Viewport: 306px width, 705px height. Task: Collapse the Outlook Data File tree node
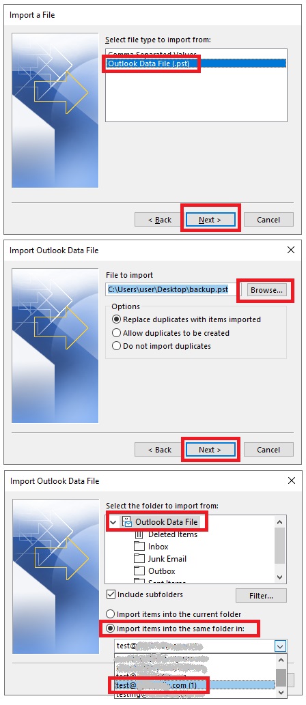(x=113, y=523)
